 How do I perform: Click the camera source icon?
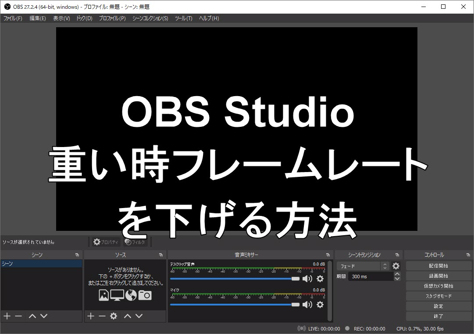(x=145, y=295)
